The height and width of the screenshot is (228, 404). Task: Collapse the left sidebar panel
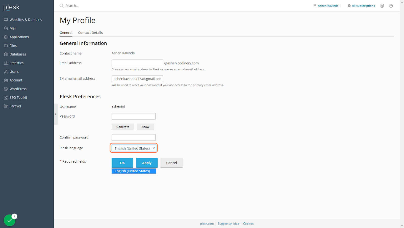(x=56, y=114)
